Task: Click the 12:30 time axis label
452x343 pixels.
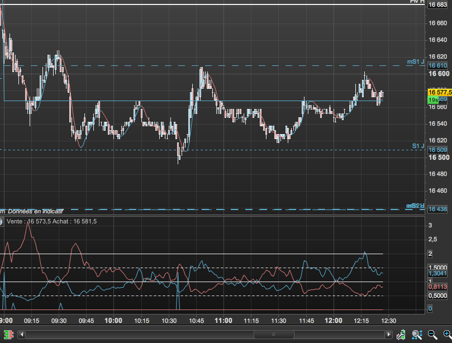Action: tap(388, 321)
